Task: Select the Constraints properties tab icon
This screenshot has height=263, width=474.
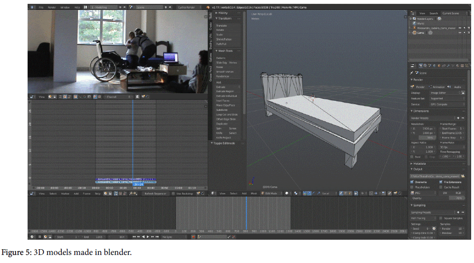Action: tap(444, 66)
